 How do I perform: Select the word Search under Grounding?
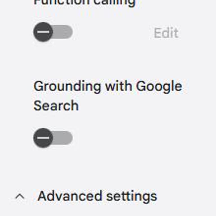(x=56, y=106)
